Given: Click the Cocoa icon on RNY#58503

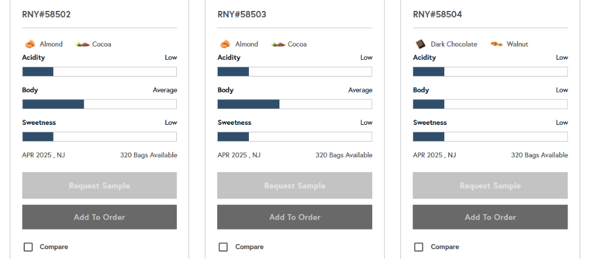Looking at the screenshot, I should click(278, 44).
